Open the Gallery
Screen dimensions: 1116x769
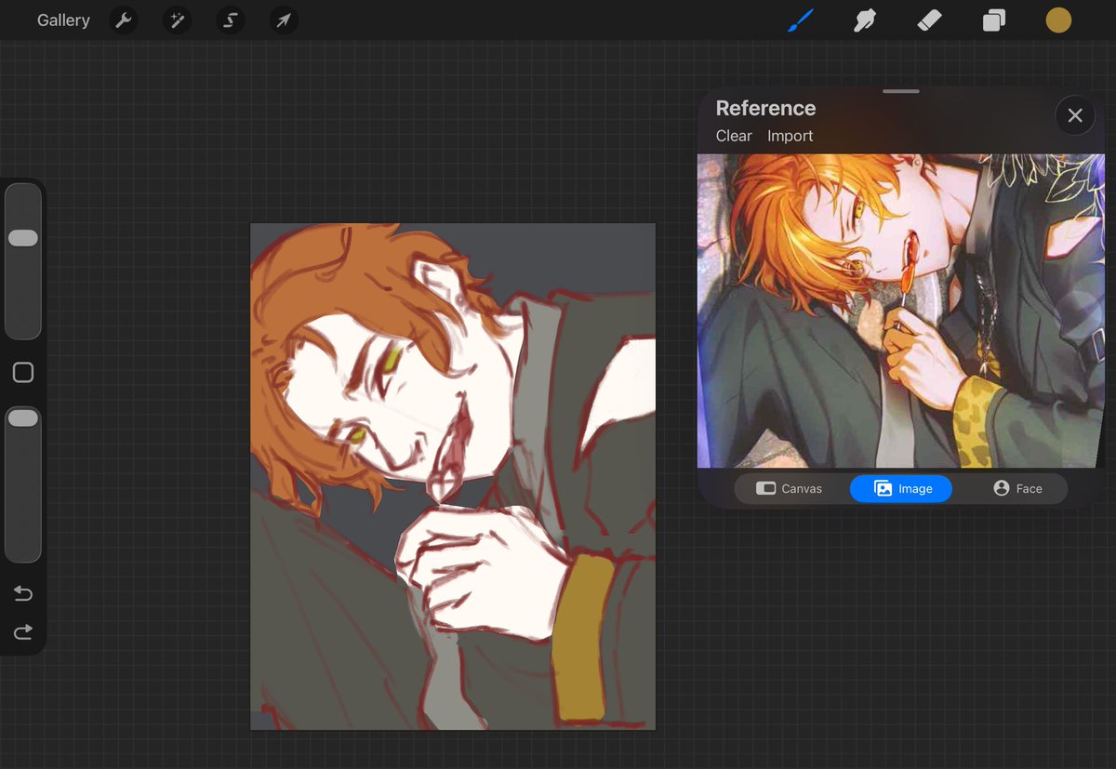[x=63, y=20]
